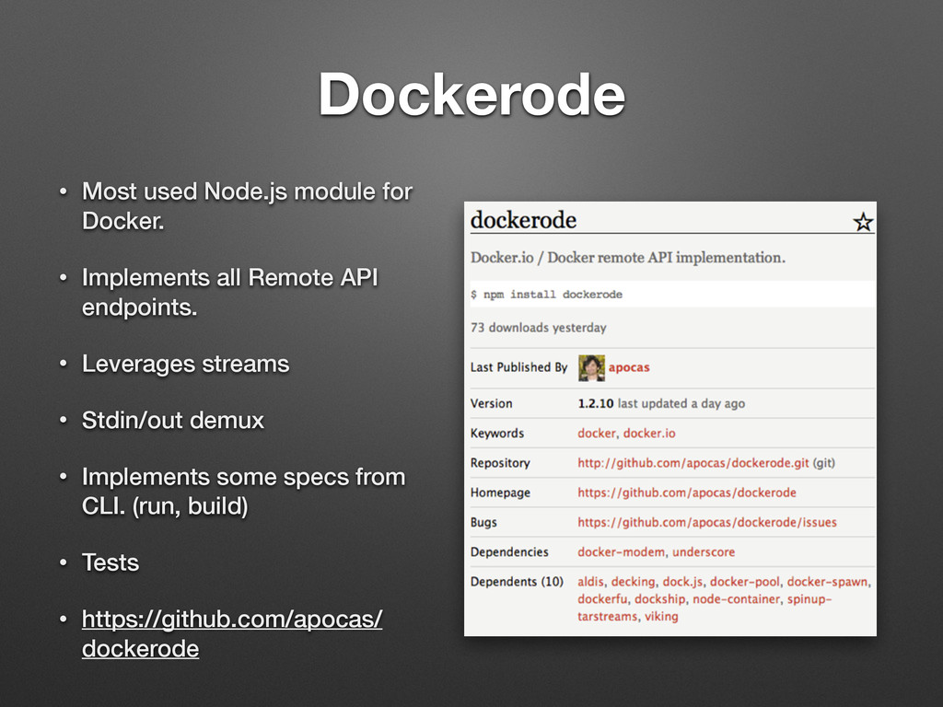Open the docker-pool dependent link
Image resolution: width=943 pixels, height=707 pixels.
coord(744,582)
